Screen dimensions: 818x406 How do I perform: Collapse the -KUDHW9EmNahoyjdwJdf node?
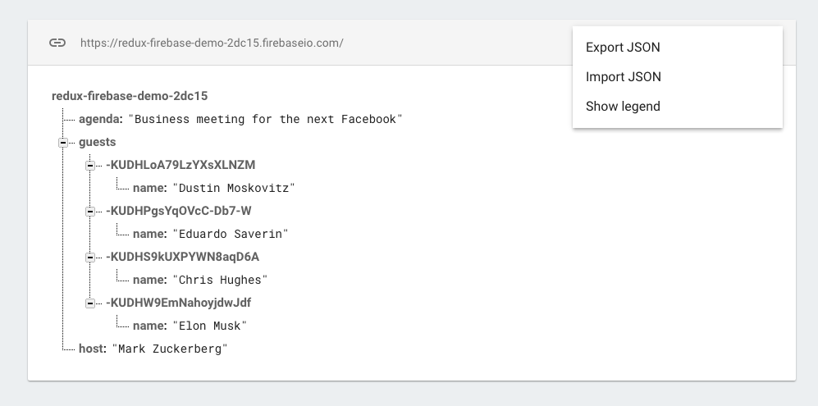tap(90, 303)
